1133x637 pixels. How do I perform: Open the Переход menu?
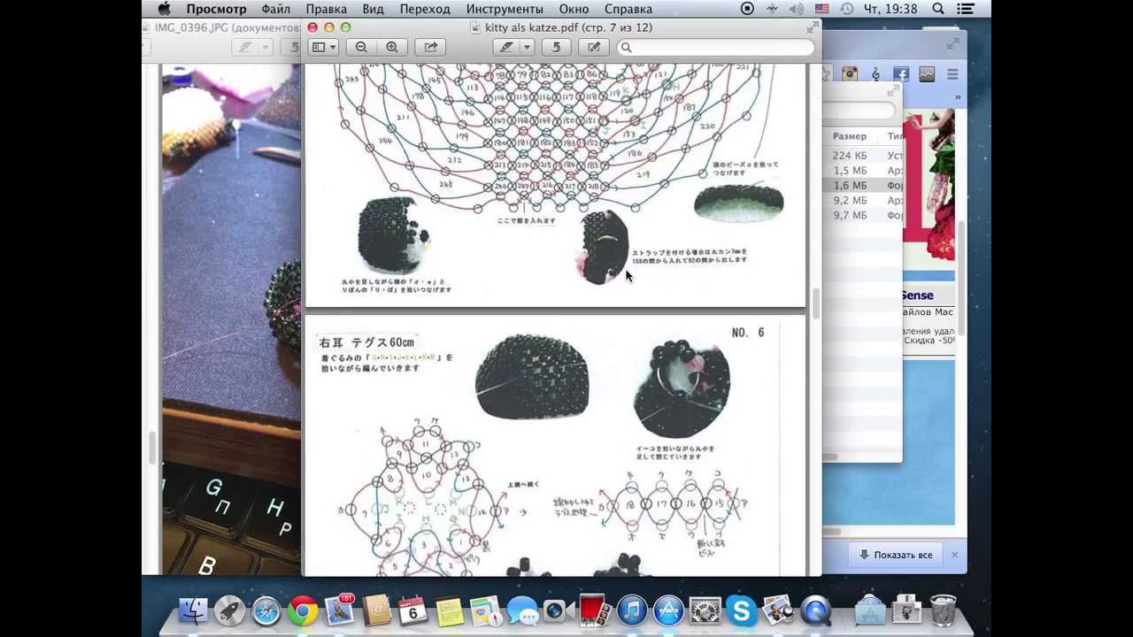point(425,9)
